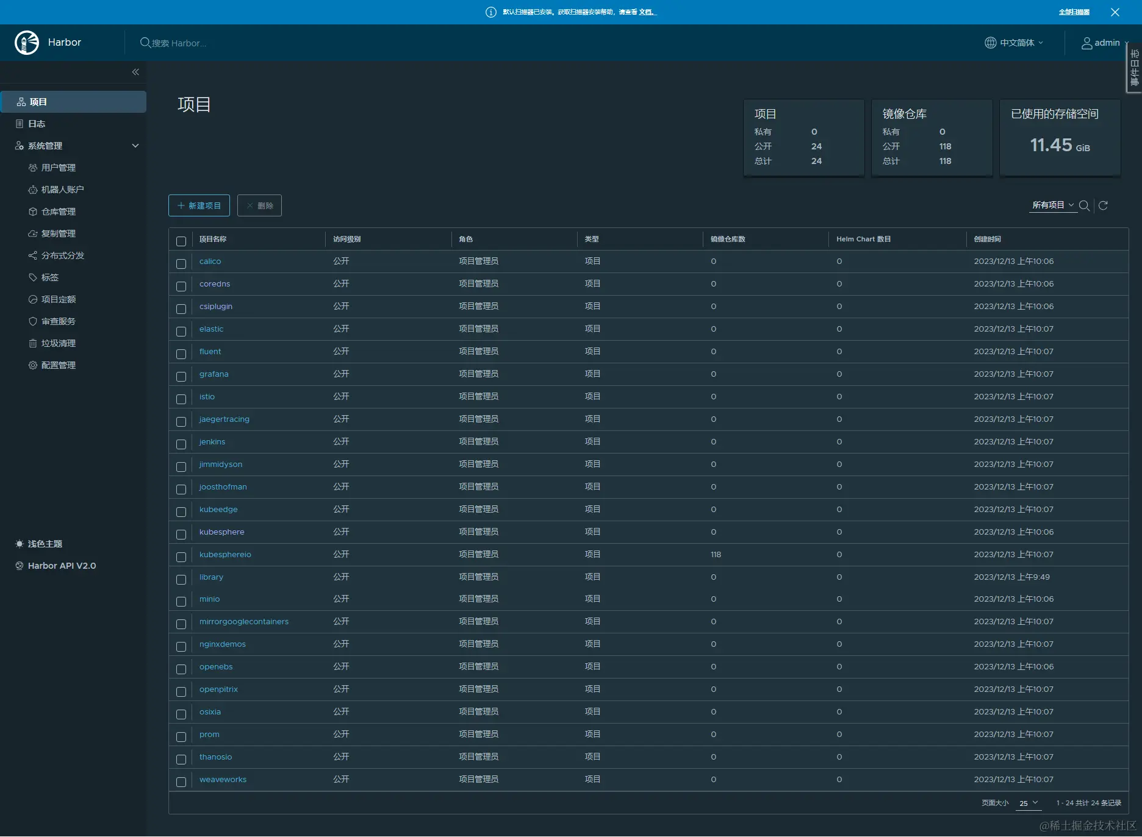Open the minio project link
Screen dimensions: 1142x837
click(x=209, y=599)
